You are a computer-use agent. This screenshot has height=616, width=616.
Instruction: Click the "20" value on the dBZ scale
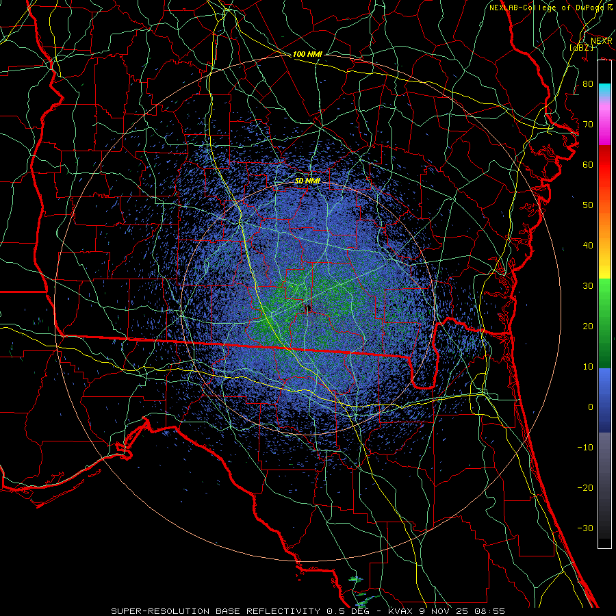588,326
